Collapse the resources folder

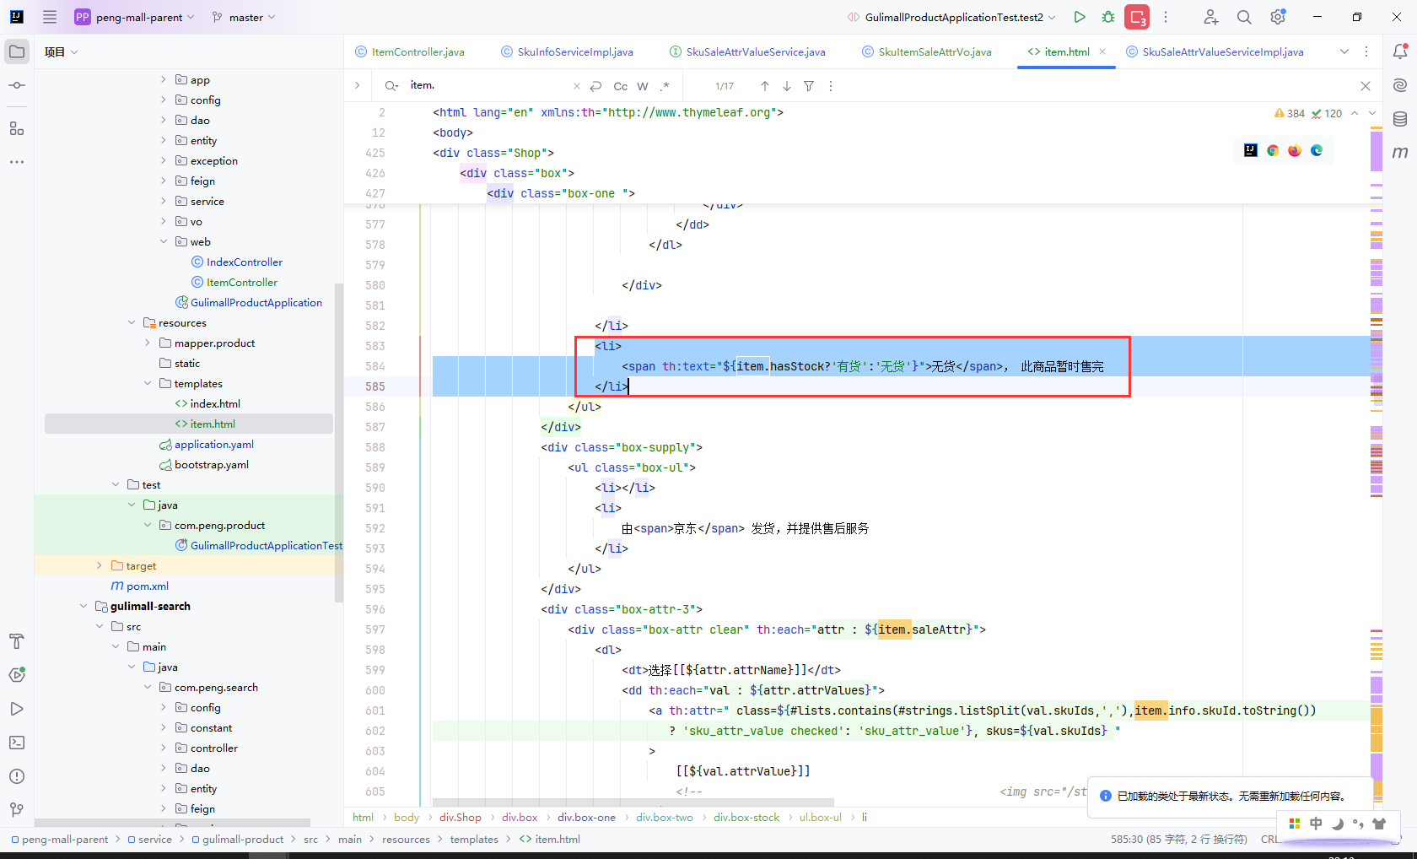point(132,322)
